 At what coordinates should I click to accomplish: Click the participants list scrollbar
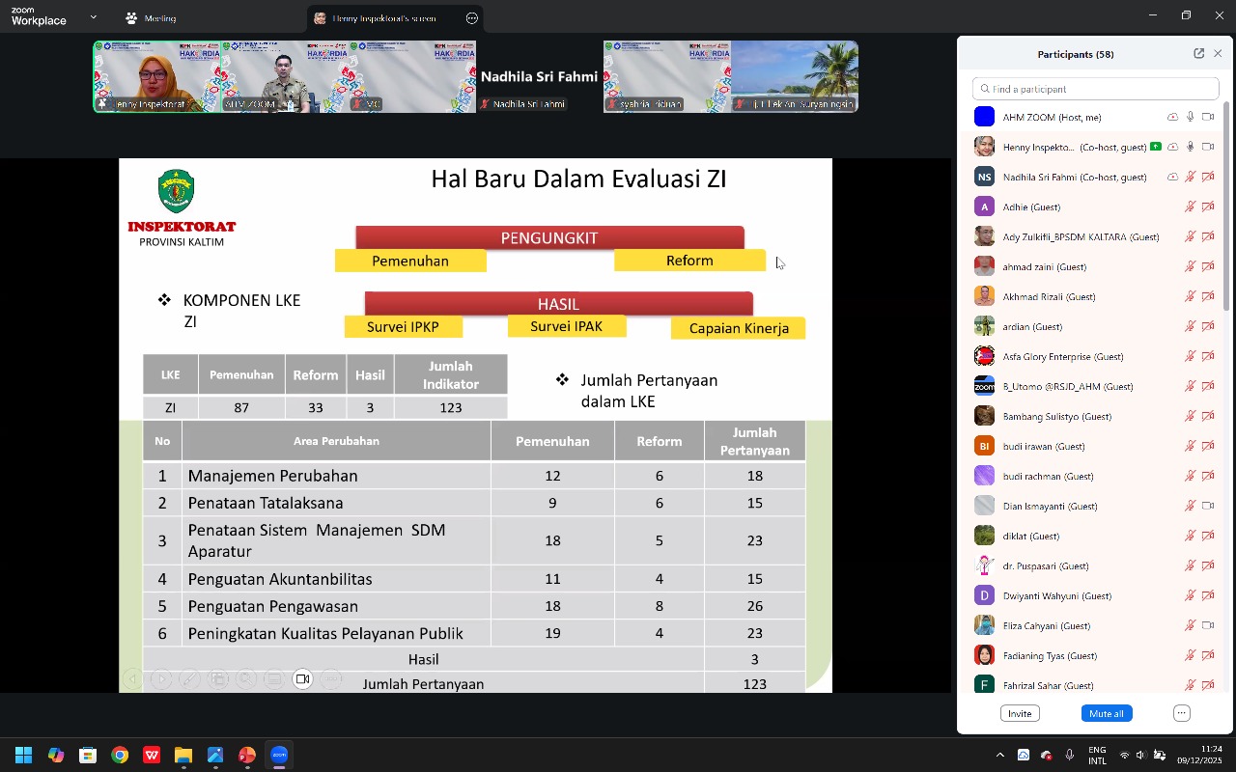coord(1226,212)
